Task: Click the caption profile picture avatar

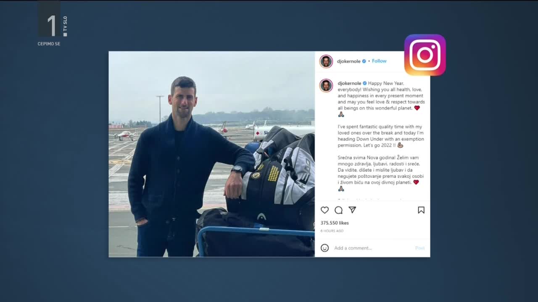Action: [326, 86]
